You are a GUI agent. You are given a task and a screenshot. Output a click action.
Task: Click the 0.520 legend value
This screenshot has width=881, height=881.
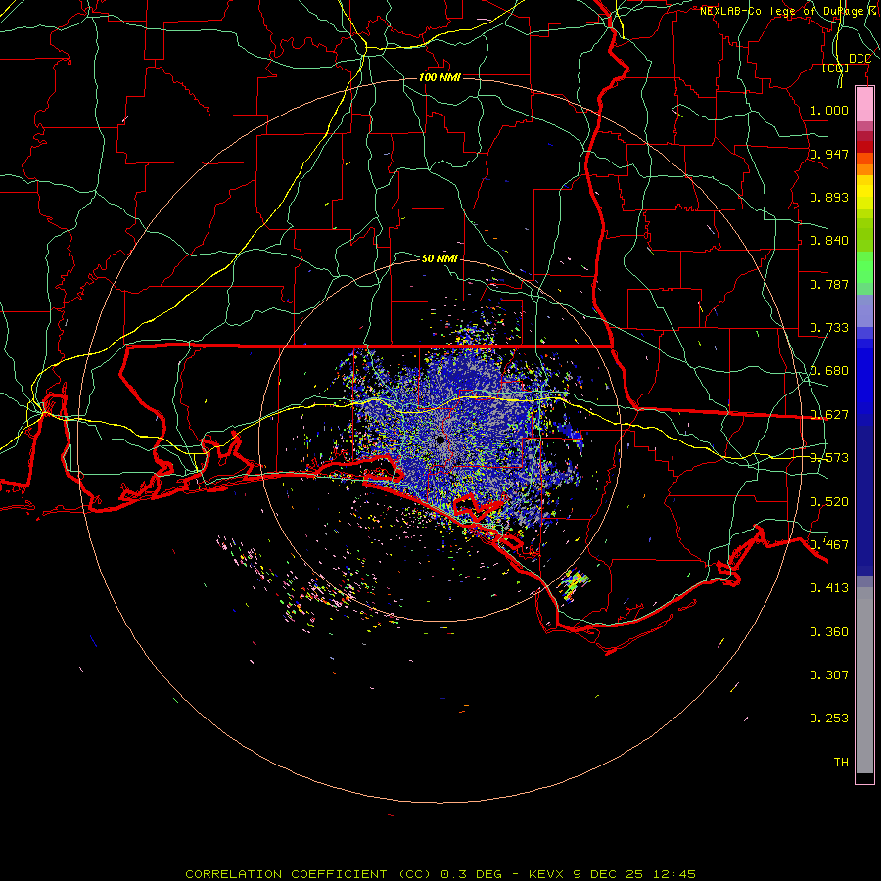click(829, 501)
